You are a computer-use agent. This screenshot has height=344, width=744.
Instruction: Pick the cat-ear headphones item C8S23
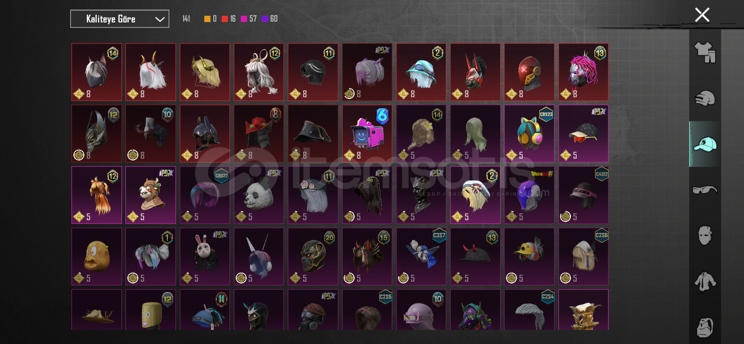point(529,133)
